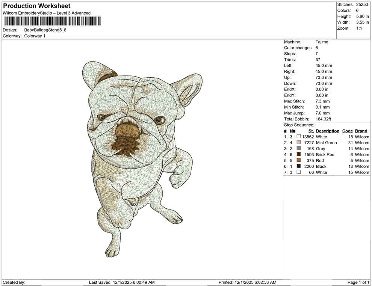Click the barcode under the worksheet title

click(x=52, y=21)
